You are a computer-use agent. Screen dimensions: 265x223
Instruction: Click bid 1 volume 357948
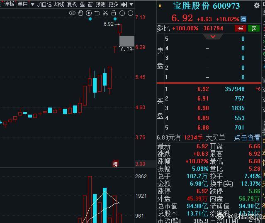click(235, 89)
